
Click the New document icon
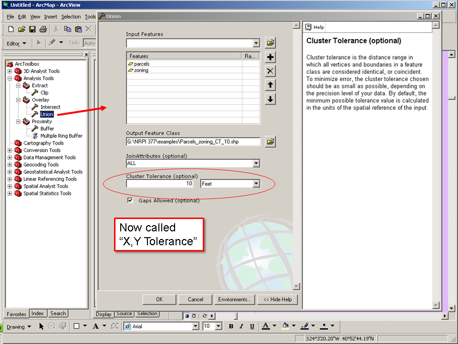pyautogui.click(x=11, y=29)
